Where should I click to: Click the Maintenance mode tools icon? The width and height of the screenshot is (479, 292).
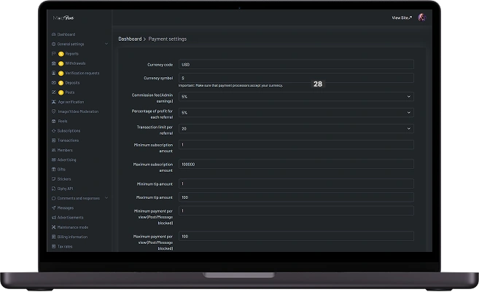click(x=54, y=227)
